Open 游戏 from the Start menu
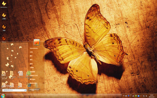157x98 pixels. coord(31,64)
